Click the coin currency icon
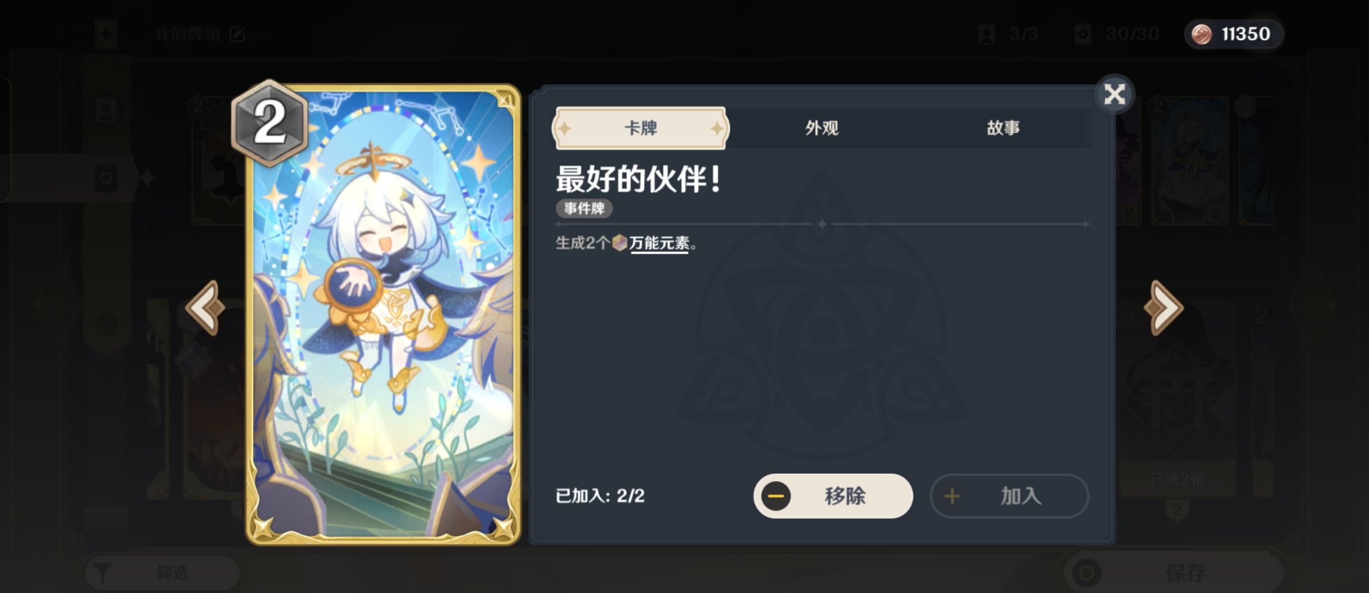1369x593 pixels. coord(1201,34)
